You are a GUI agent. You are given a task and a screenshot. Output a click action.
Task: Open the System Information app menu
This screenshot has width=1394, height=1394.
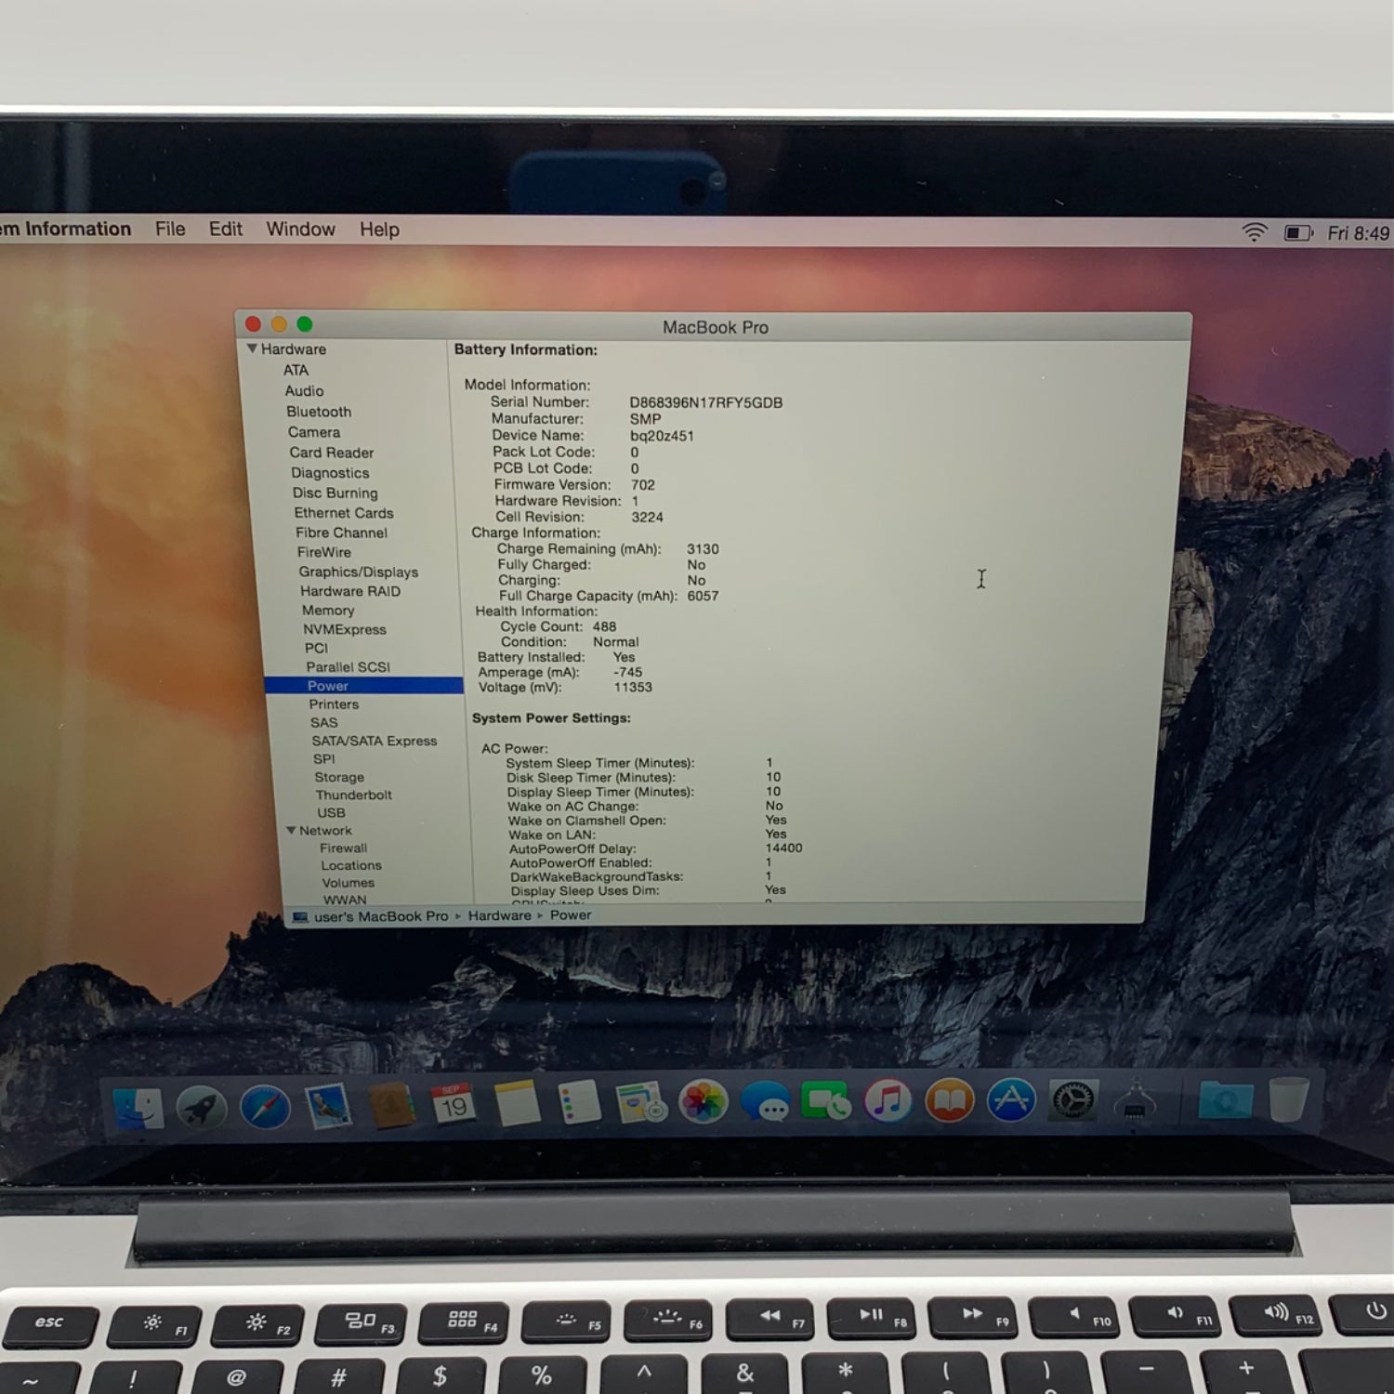pyautogui.click(x=65, y=229)
